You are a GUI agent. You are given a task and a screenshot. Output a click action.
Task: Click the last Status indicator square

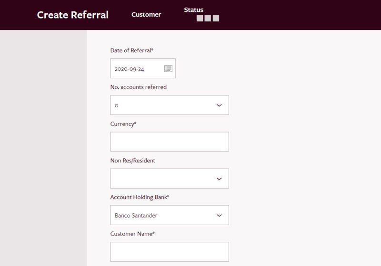click(x=216, y=19)
